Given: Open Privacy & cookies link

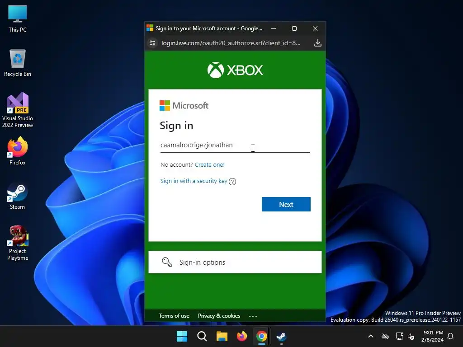Looking at the screenshot, I should [x=219, y=316].
